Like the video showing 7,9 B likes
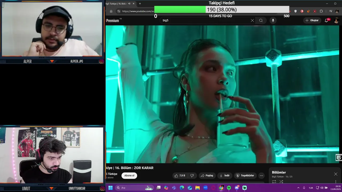 180,175
